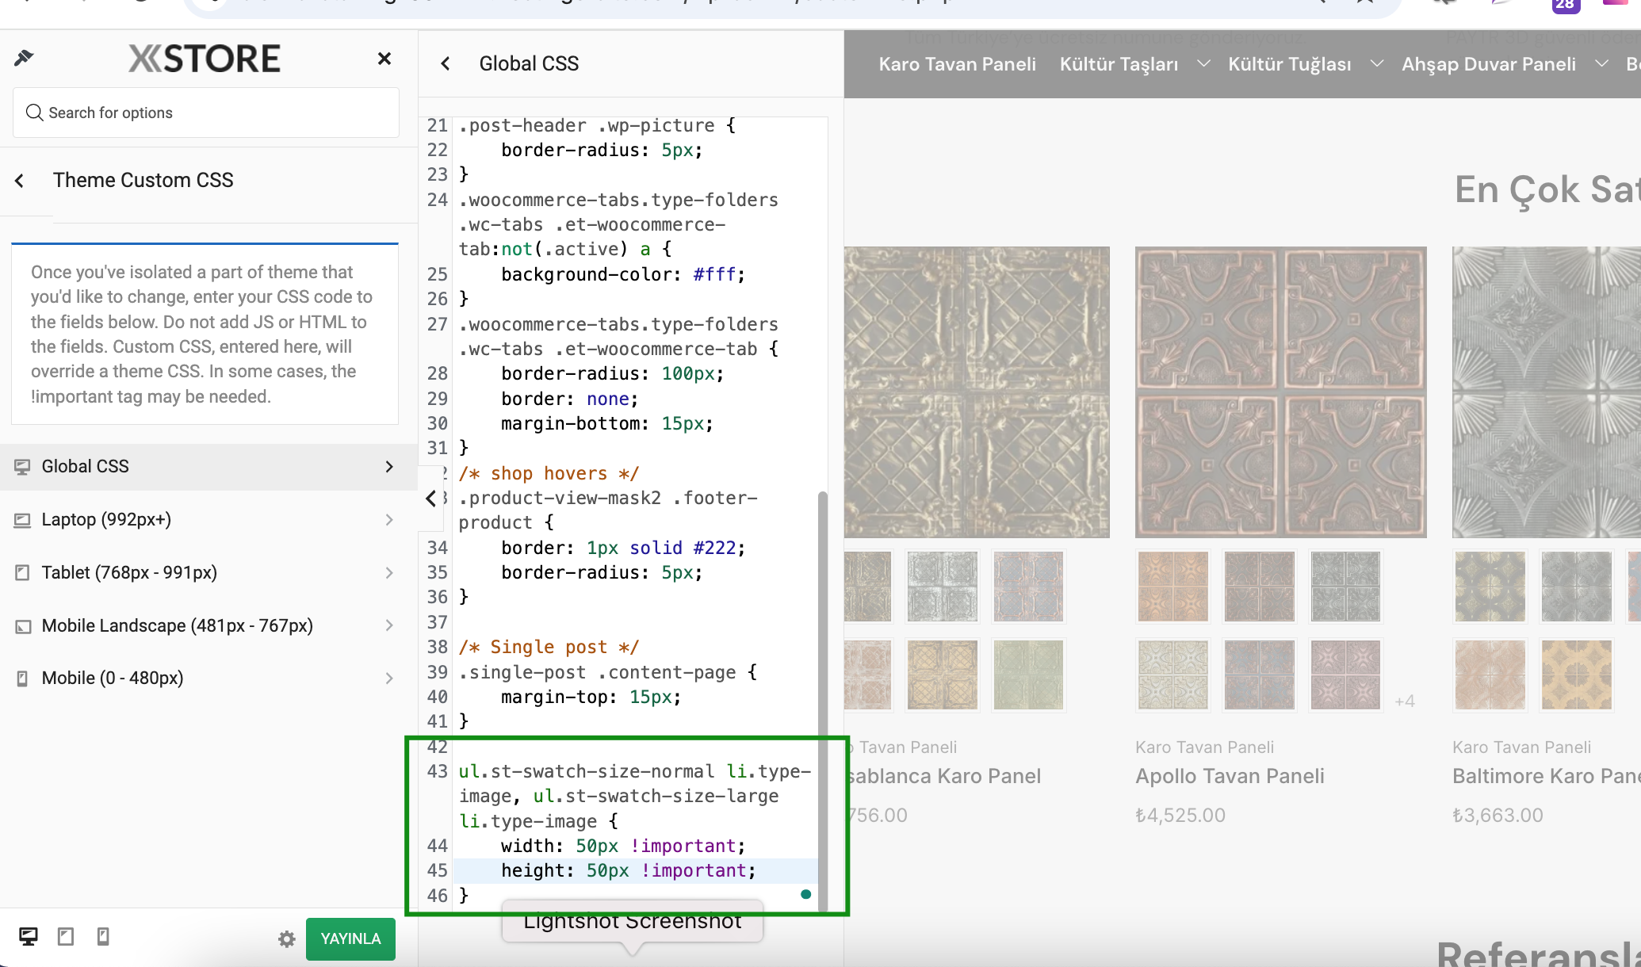Viewport: 1641px width, 967px height.
Task: Open the Kültür Taşları menu item
Action: tap(1119, 64)
